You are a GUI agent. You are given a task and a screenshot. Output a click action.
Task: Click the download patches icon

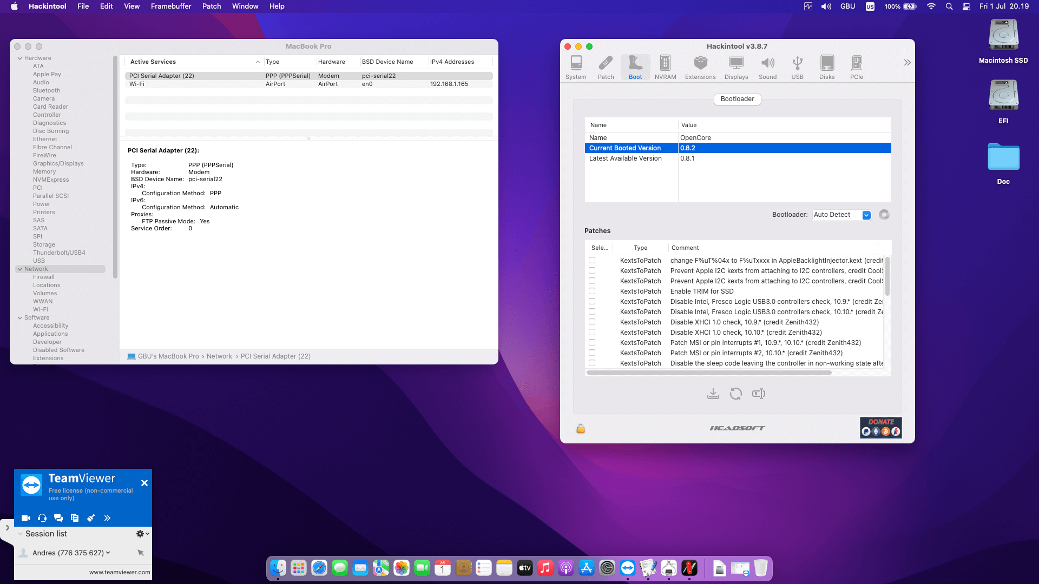point(713,394)
